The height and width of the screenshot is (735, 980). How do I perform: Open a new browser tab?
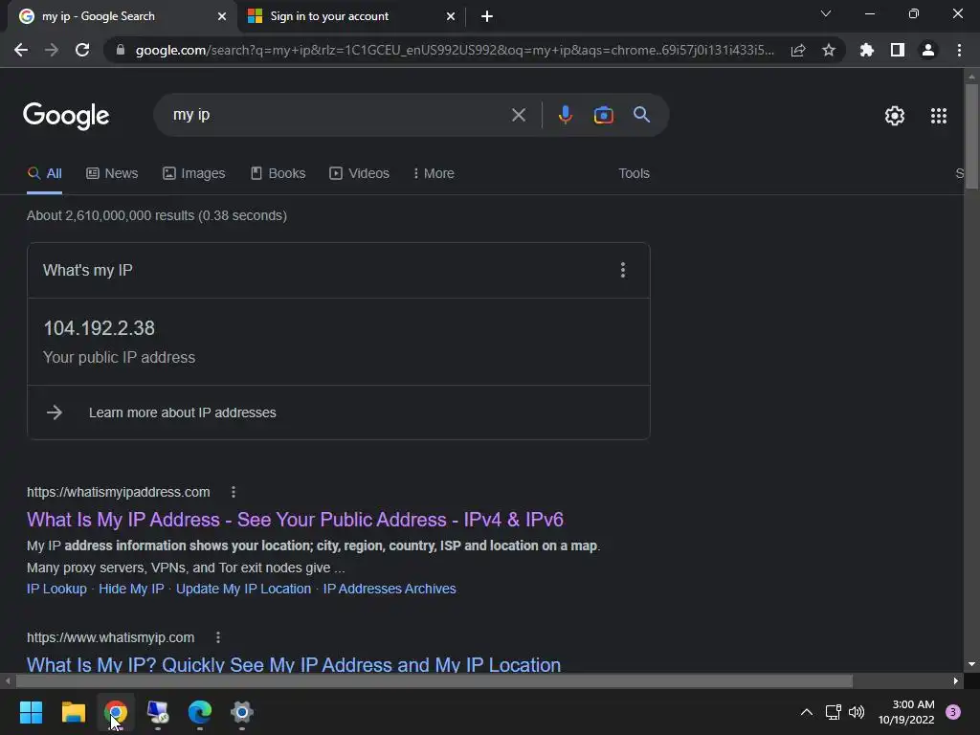click(487, 16)
